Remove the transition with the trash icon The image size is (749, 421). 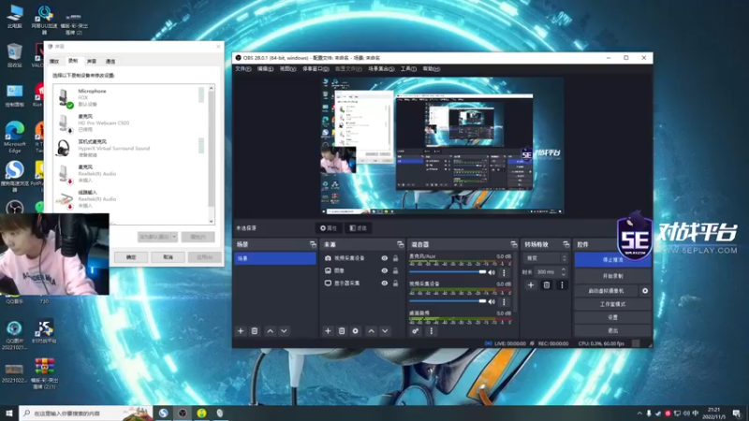click(x=547, y=285)
